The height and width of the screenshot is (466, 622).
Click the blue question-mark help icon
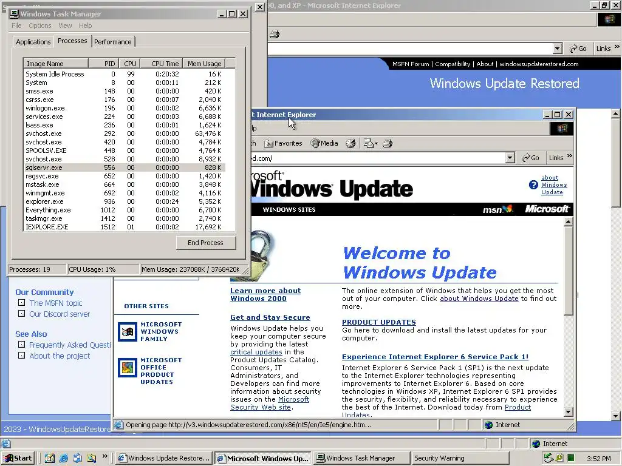pyautogui.click(x=533, y=184)
